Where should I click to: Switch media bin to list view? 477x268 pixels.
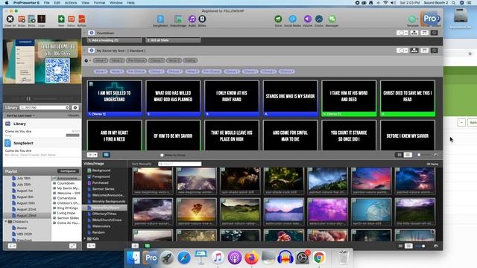tap(400, 246)
